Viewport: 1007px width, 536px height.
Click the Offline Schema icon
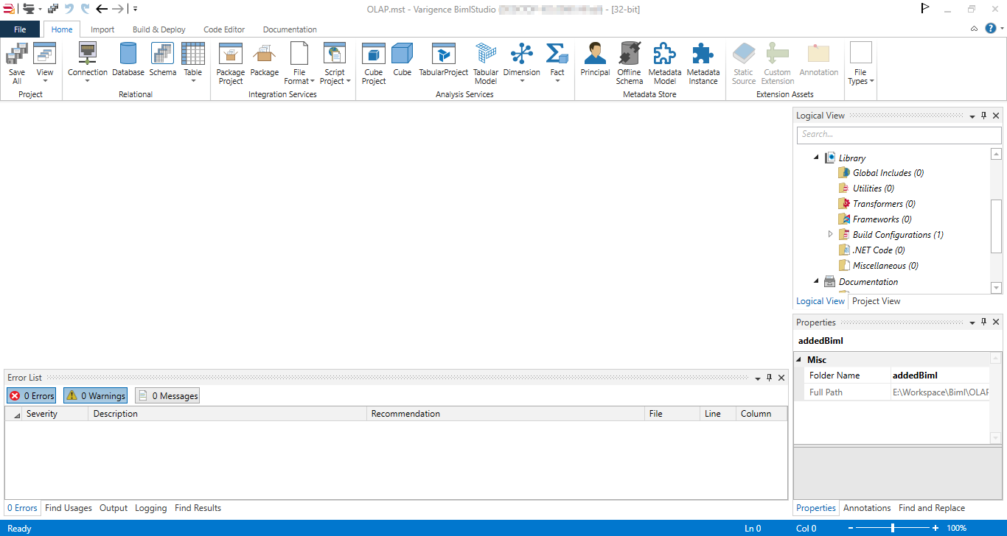[x=630, y=63]
